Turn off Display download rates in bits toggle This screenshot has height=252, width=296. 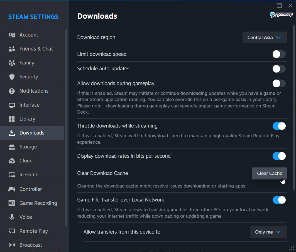click(x=279, y=156)
